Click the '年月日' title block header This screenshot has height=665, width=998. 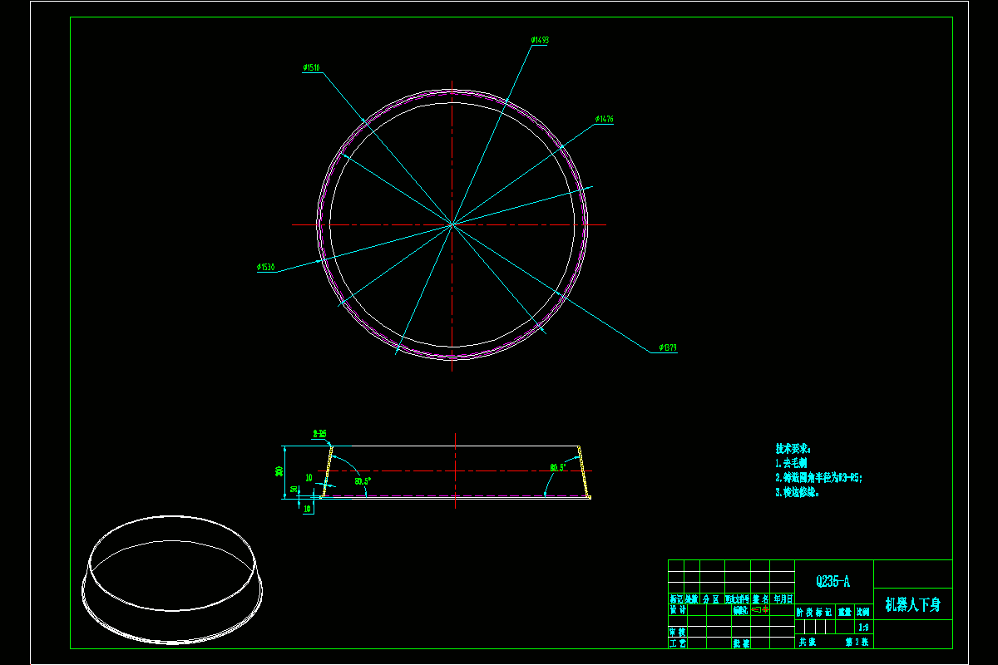coord(783,598)
